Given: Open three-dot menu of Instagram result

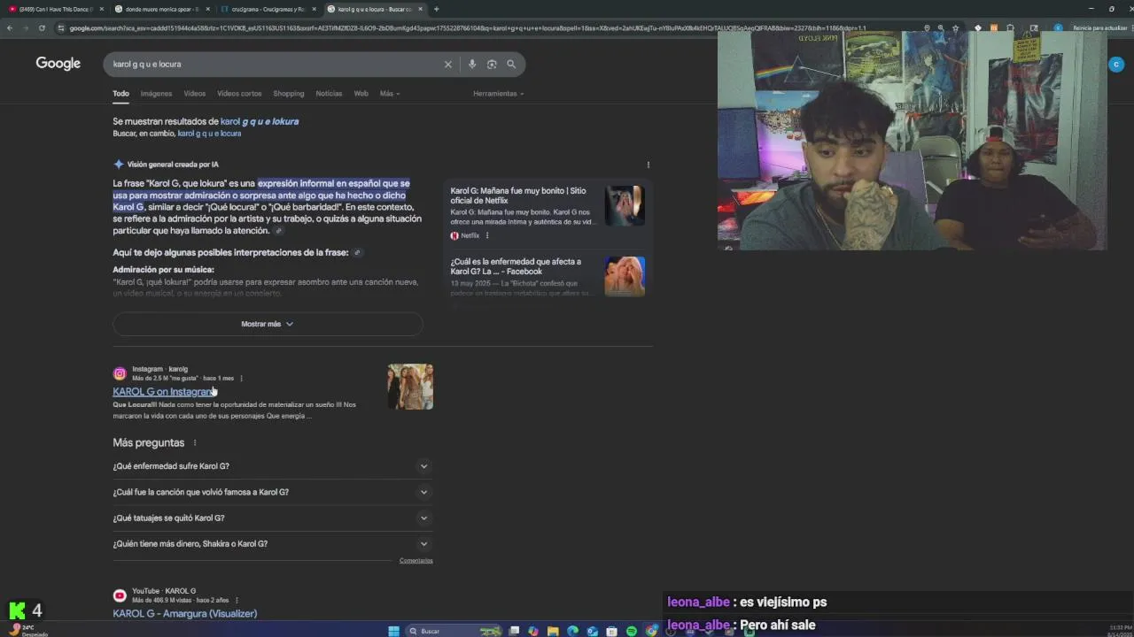Looking at the screenshot, I should coord(241,378).
